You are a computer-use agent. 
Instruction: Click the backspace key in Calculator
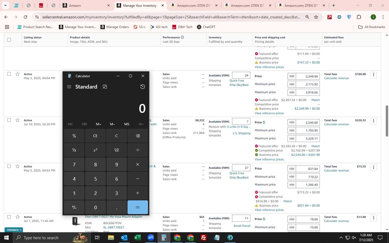138,136
